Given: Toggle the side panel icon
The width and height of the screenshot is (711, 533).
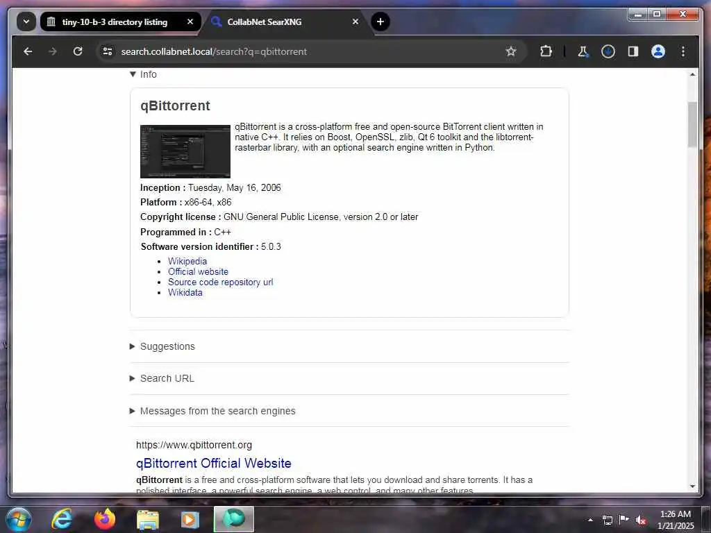Looking at the screenshot, I should [x=633, y=51].
